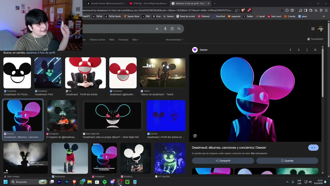The width and height of the screenshot is (330, 186).
Task: Open the Brave VPN shield icon
Action: pyautogui.click(x=321, y=10)
